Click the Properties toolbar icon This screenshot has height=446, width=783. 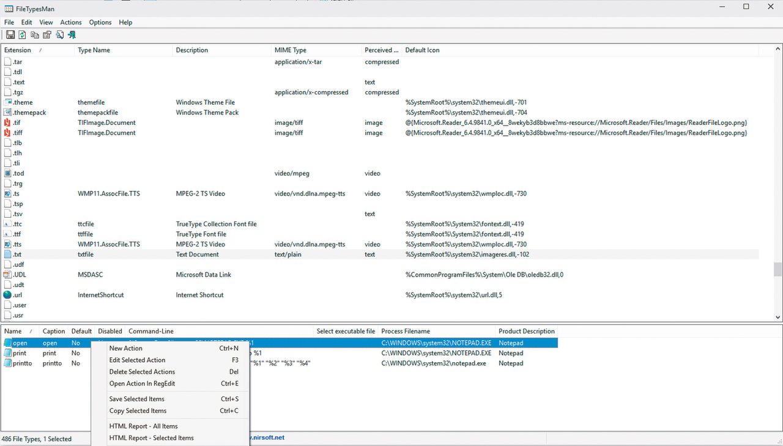(47, 35)
